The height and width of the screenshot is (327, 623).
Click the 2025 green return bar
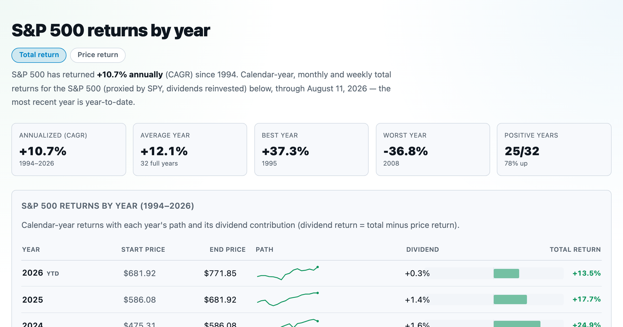[510, 299]
